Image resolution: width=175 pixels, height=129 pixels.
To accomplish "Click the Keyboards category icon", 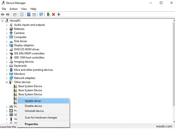I will tap(11, 66).
